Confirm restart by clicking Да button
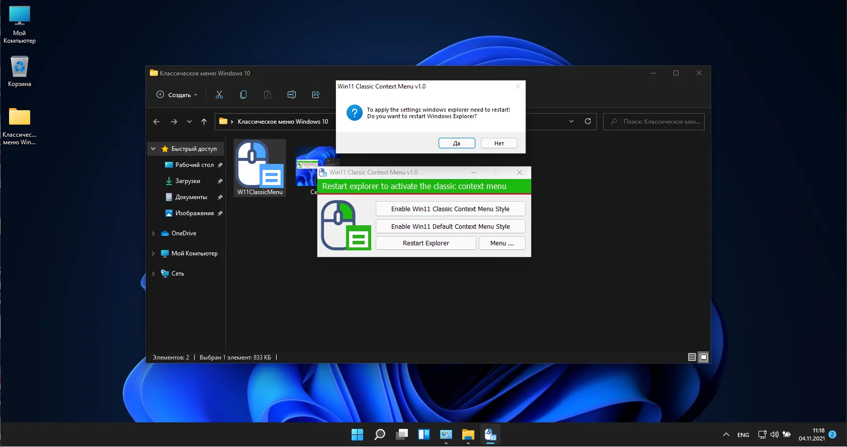 tap(456, 143)
